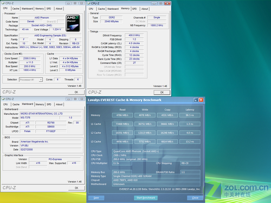
Task: Click the CPU-Z app icon in the Memory window title bar
Action: 89,3
